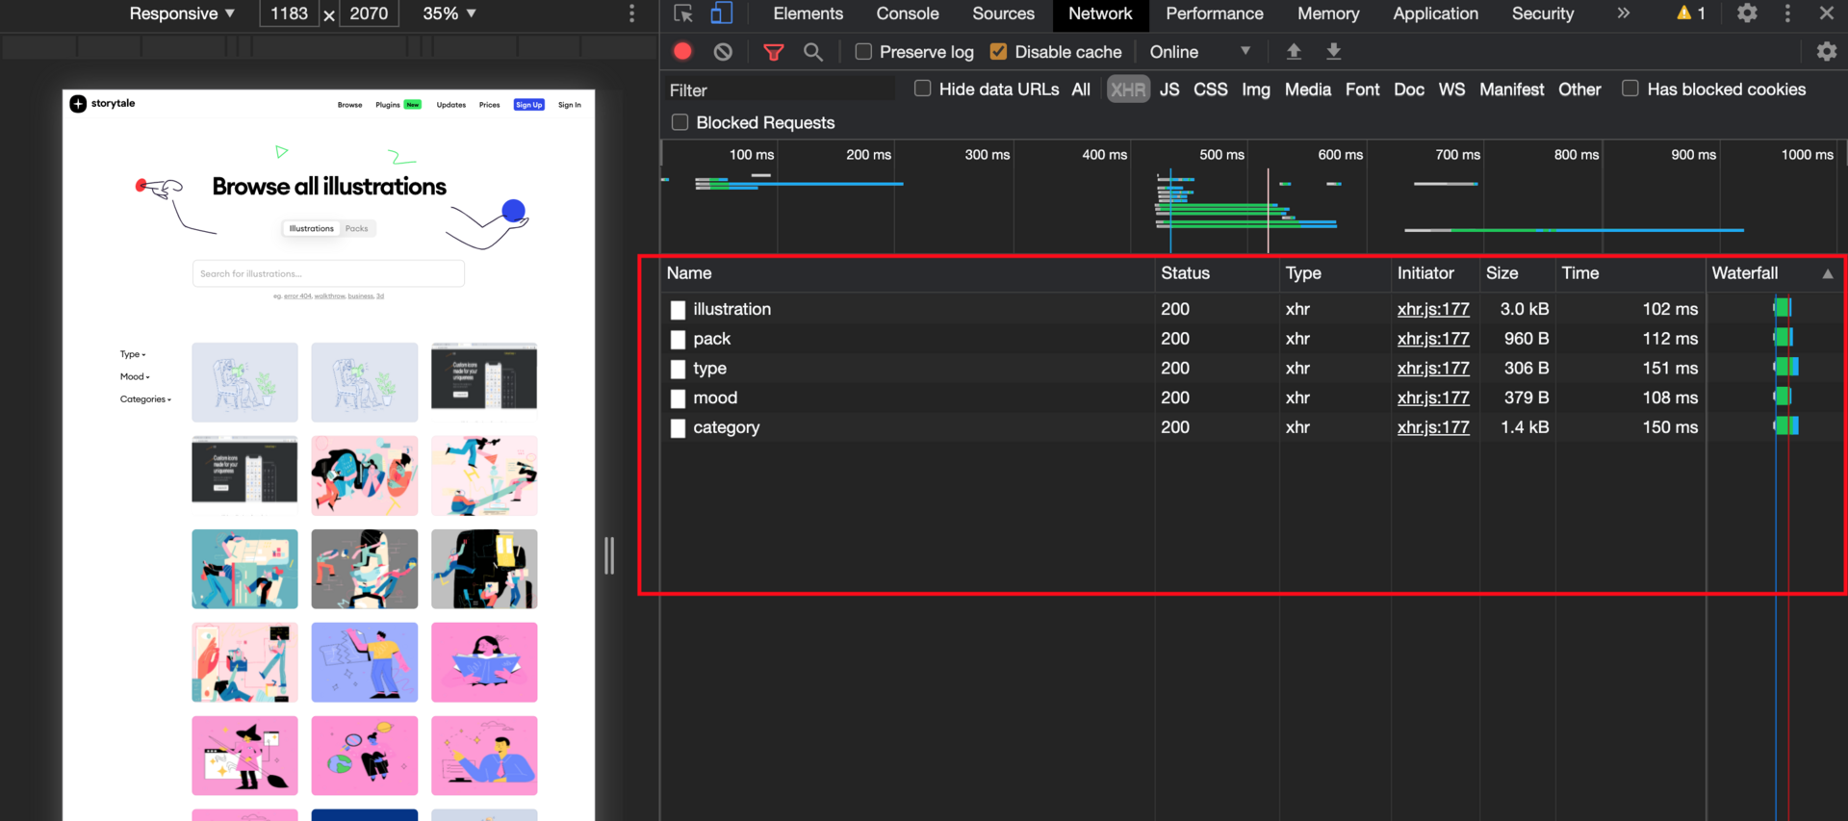The height and width of the screenshot is (821, 1848).
Task: Switch to Performance tab
Action: tap(1214, 13)
